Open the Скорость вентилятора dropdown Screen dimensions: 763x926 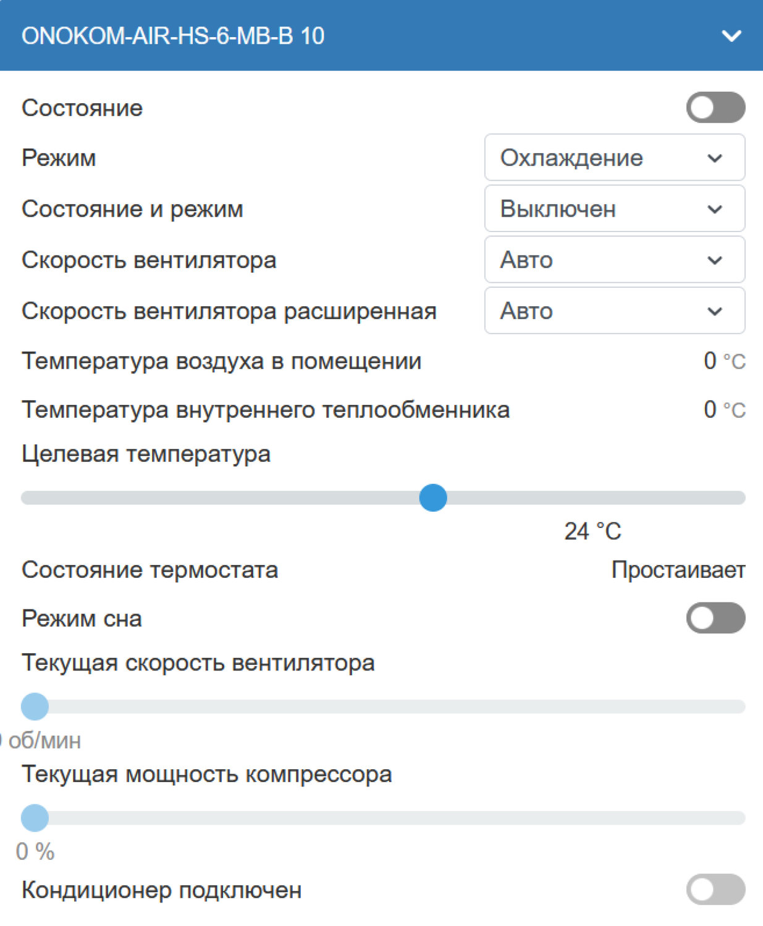coord(614,260)
